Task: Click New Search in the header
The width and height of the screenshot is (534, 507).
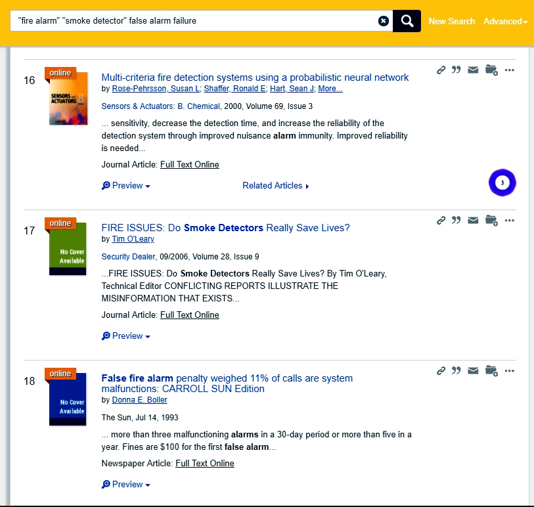Action: [451, 21]
